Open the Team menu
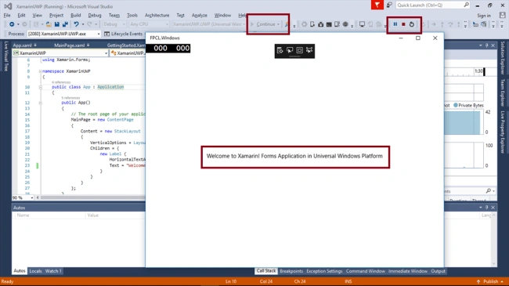The image size is (509, 286). [x=114, y=15]
